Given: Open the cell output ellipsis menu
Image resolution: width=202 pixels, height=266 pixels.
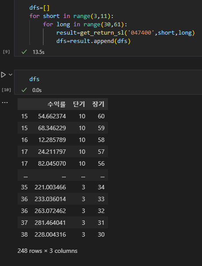Looking at the screenshot, I should click(x=5, y=103).
